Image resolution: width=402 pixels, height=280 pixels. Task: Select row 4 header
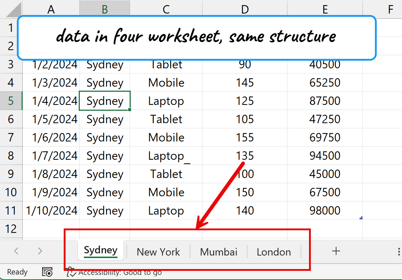pyautogui.click(x=11, y=83)
